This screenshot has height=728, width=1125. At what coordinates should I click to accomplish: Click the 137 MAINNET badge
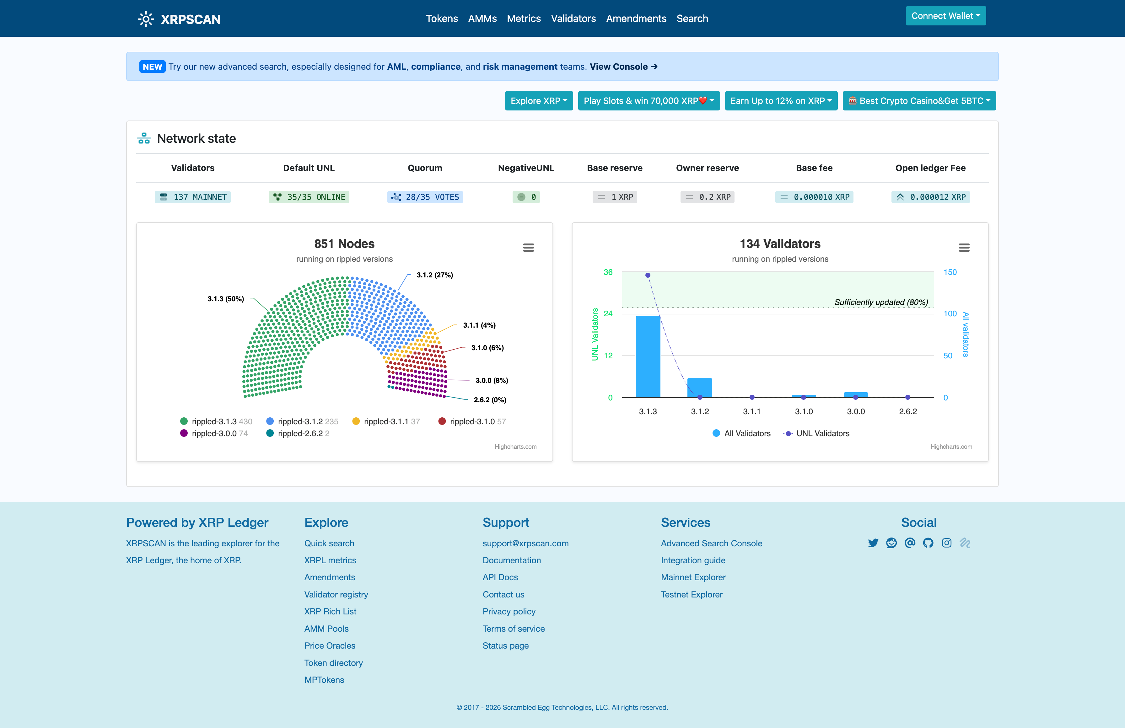pos(192,197)
